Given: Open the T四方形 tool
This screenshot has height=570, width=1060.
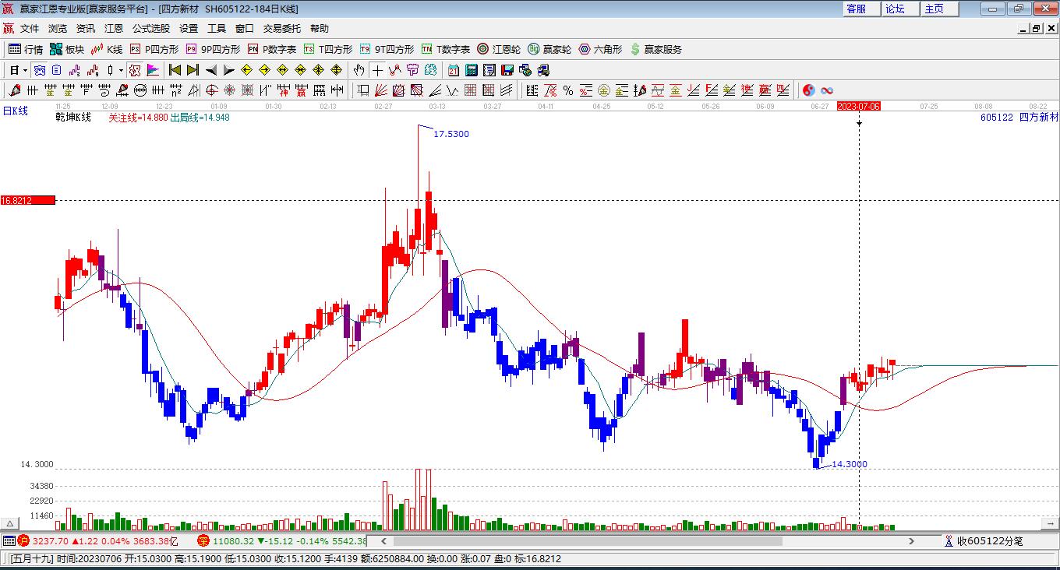Looking at the screenshot, I should coord(328,49).
